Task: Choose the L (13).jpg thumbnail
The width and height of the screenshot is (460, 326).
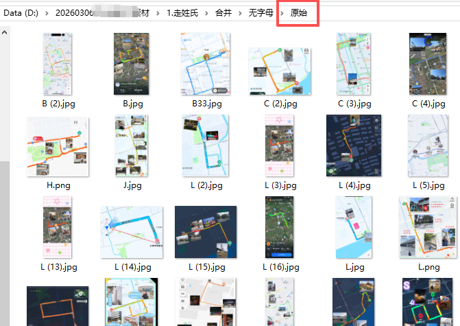Action: (58, 227)
